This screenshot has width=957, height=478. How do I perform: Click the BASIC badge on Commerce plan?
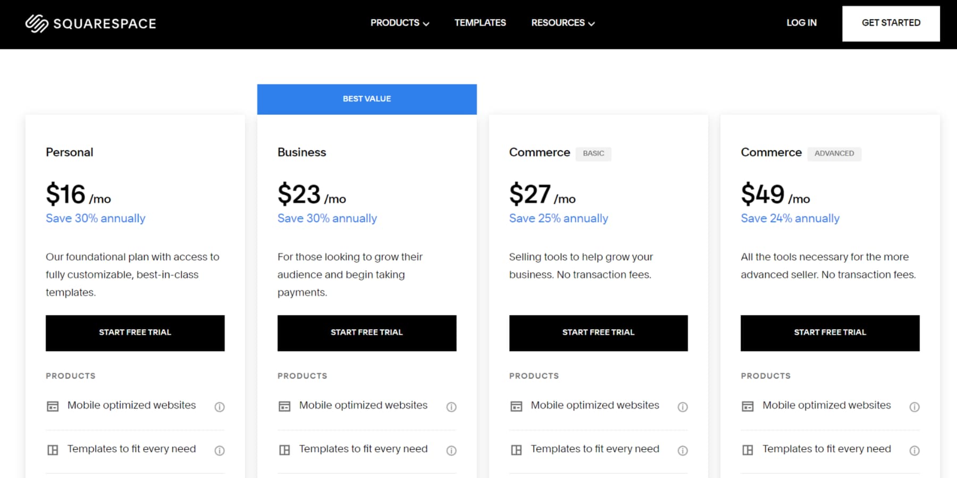click(x=593, y=153)
